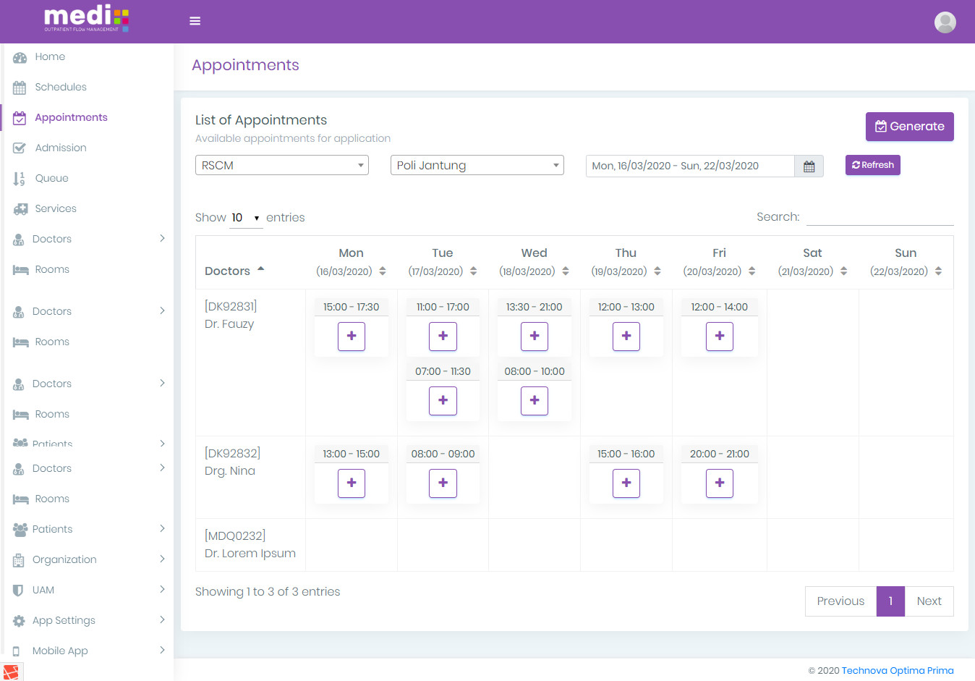Screen dimensions: 975x681
Task: Add appointment for Drg. Nina Thursday 15:00 slot
Action: [626, 483]
